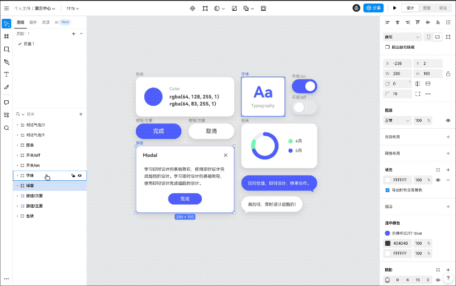The height and width of the screenshot is (286, 456).
Task: Open the search tool in left toolbar
Action: coord(6,128)
